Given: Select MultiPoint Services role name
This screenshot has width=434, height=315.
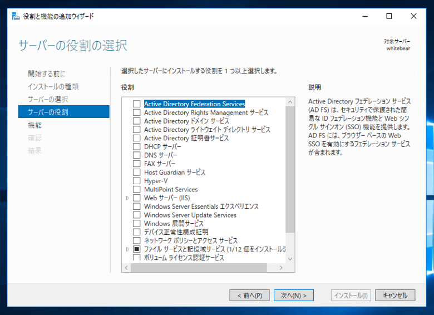Looking at the screenshot, I should pos(171,189).
